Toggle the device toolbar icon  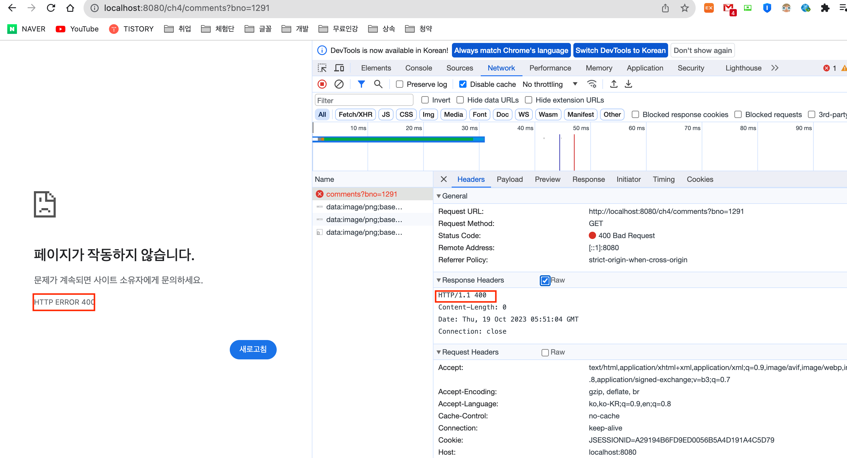click(339, 68)
